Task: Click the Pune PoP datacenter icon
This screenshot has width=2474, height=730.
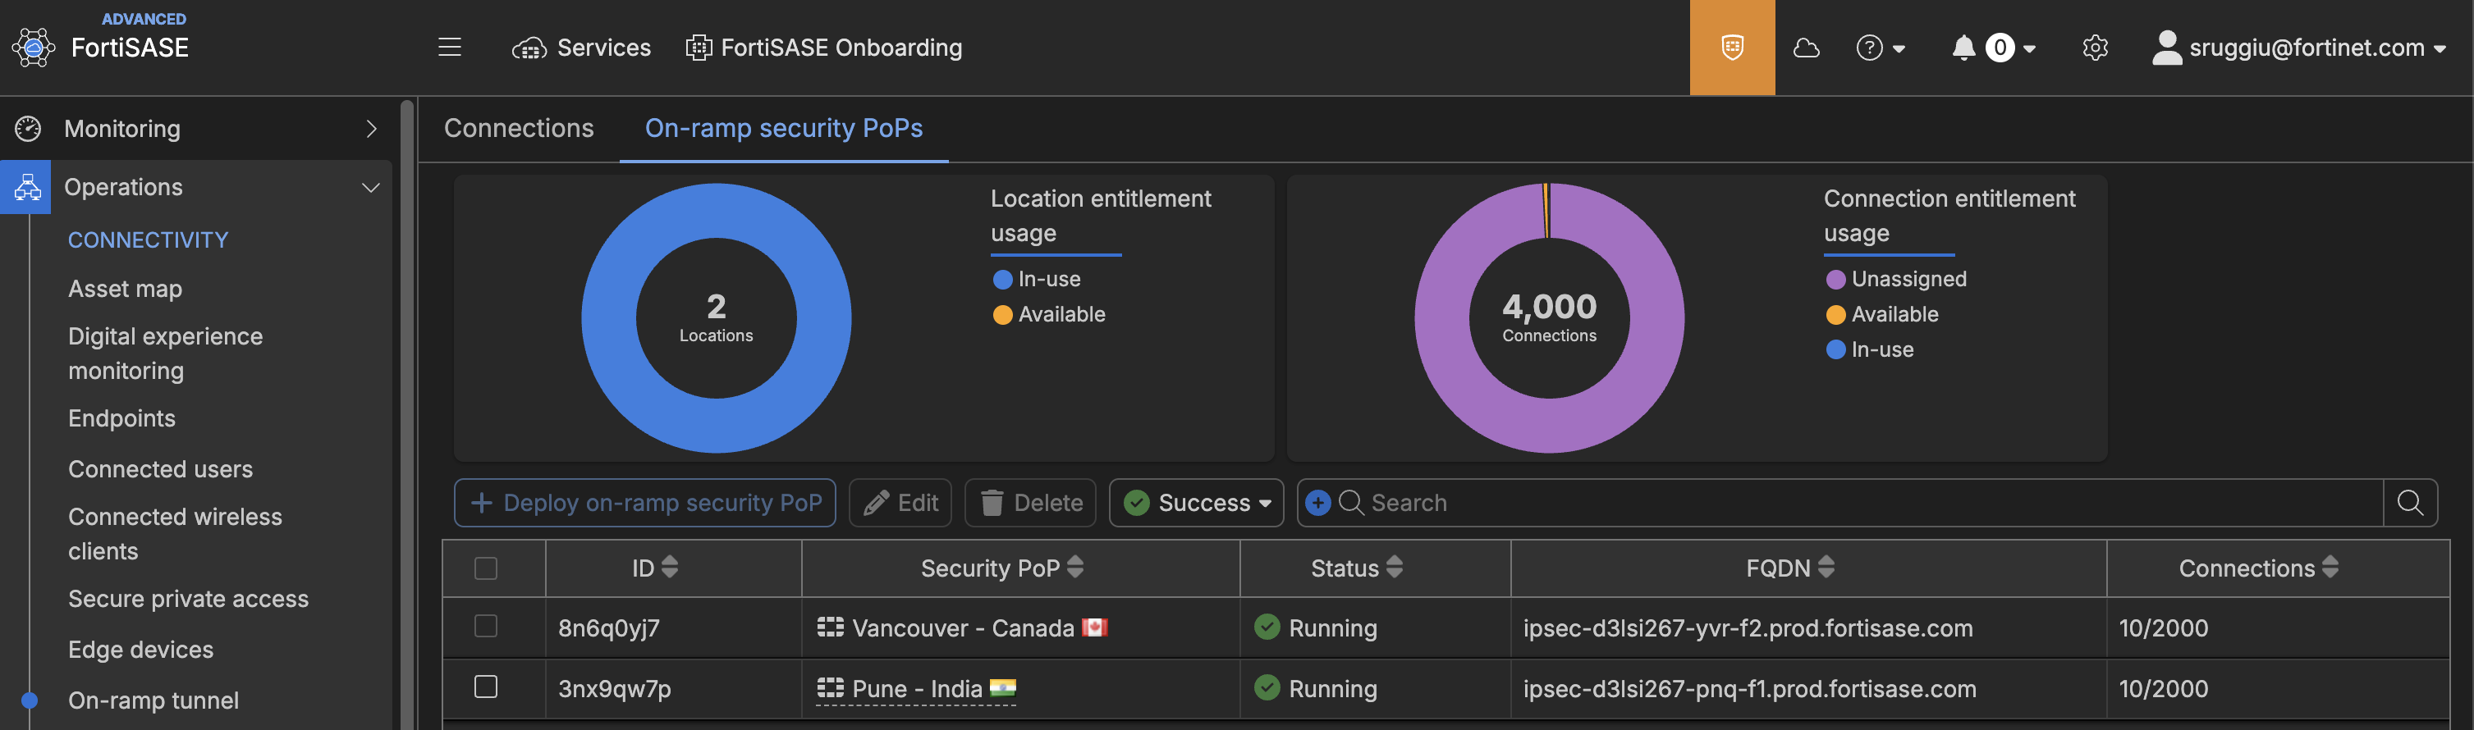Action: [x=830, y=688]
